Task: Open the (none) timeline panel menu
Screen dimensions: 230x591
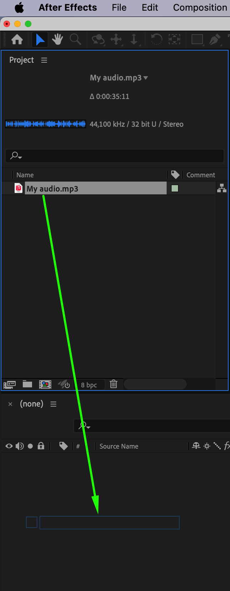Action: point(53,404)
